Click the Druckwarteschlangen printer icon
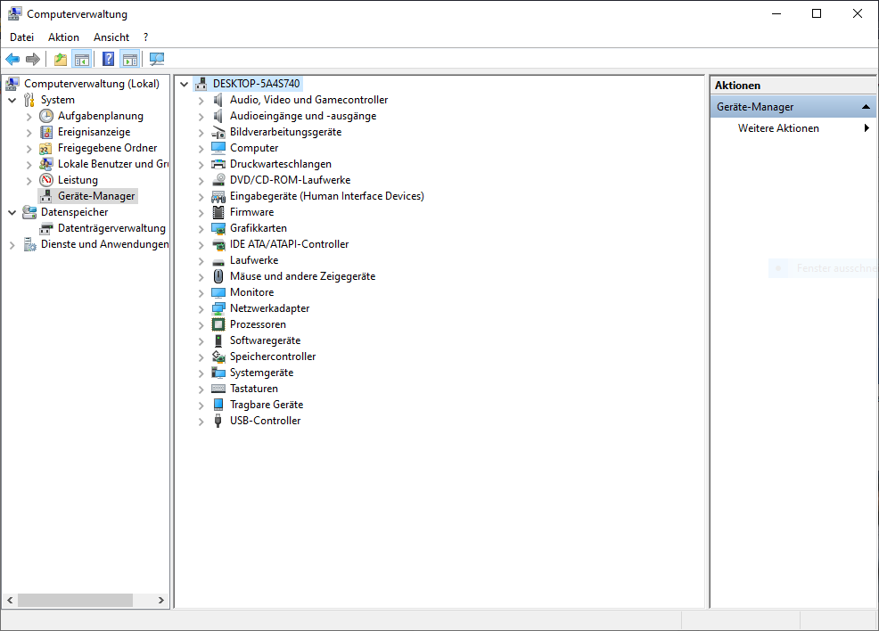Screen dimensions: 879x631 point(218,164)
